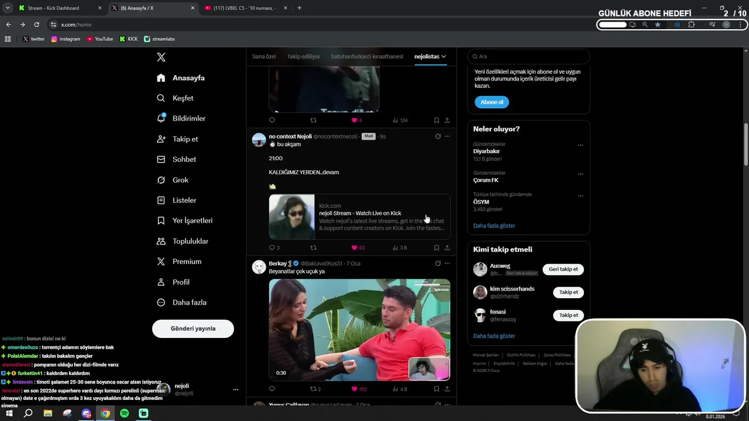Bookmark the Berkay post
749x421 pixels.
(x=437, y=389)
